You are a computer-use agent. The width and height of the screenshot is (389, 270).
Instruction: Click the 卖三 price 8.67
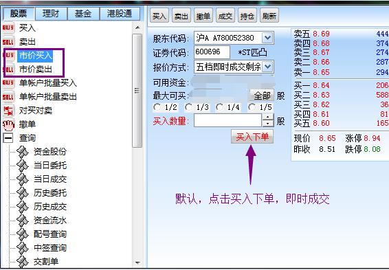pos(321,53)
